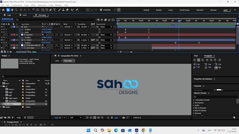Select the Horizontal Type tool
Image resolution: width=239 pixels, height=134 pixels.
54,10
